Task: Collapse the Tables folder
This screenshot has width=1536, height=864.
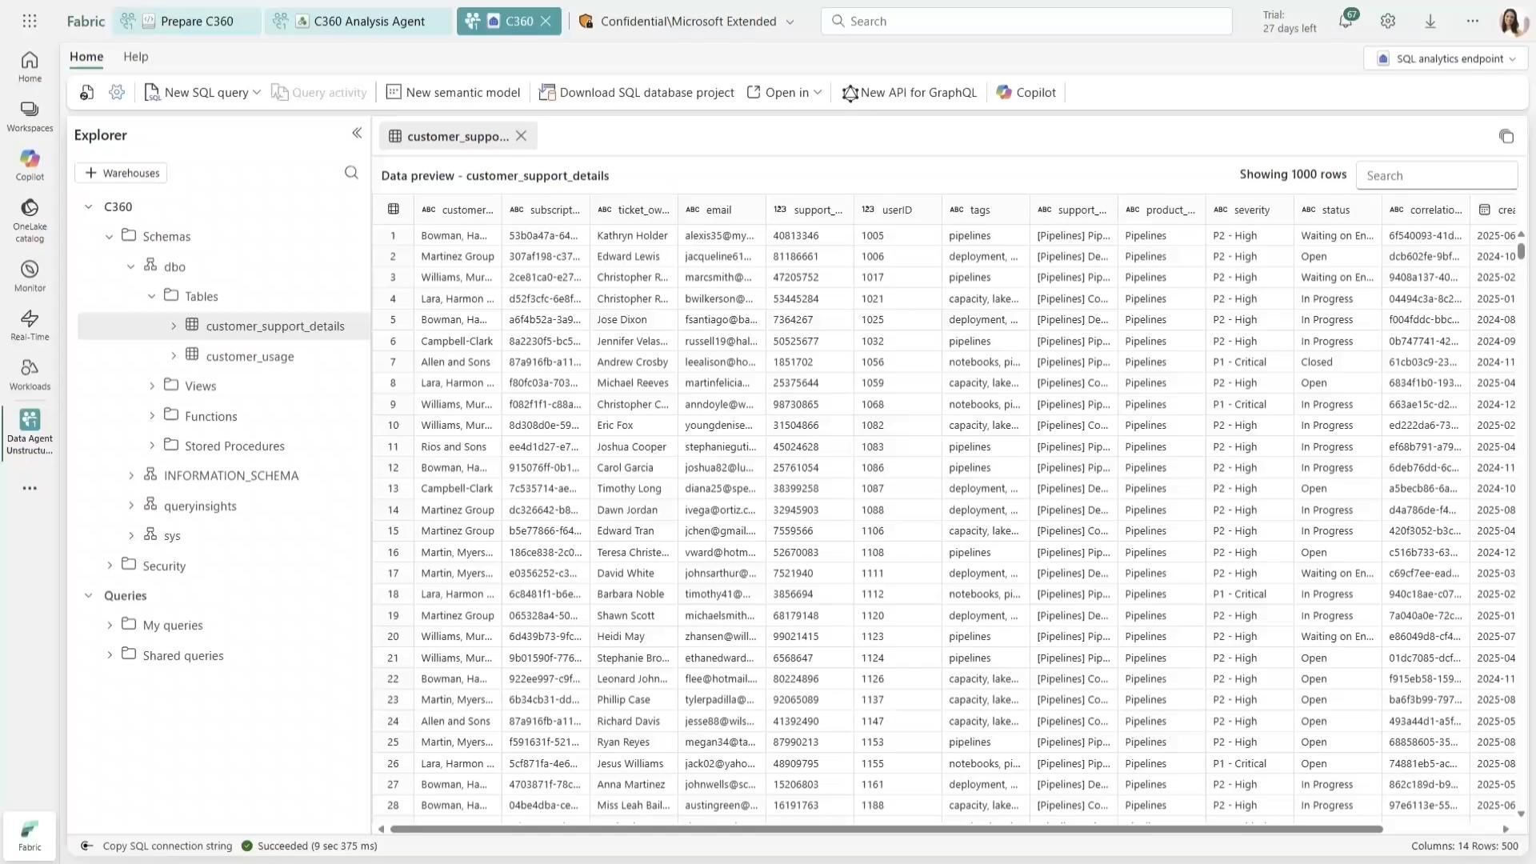Action: click(152, 296)
